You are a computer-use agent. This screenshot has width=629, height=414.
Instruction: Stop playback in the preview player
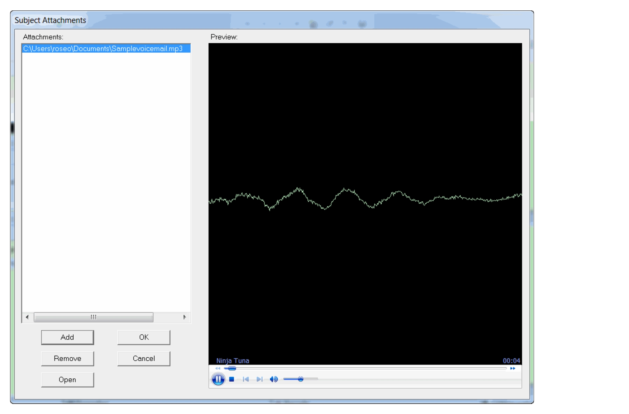pyautogui.click(x=232, y=379)
